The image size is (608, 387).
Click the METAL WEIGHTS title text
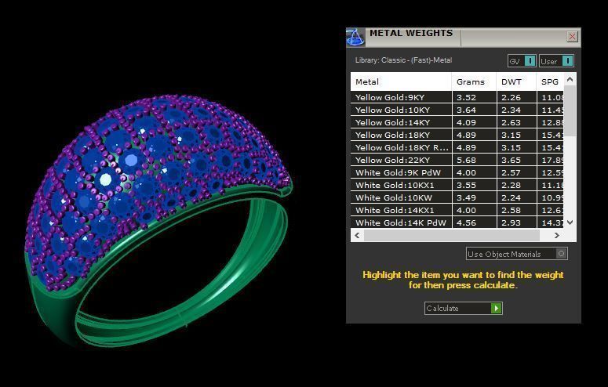(411, 34)
